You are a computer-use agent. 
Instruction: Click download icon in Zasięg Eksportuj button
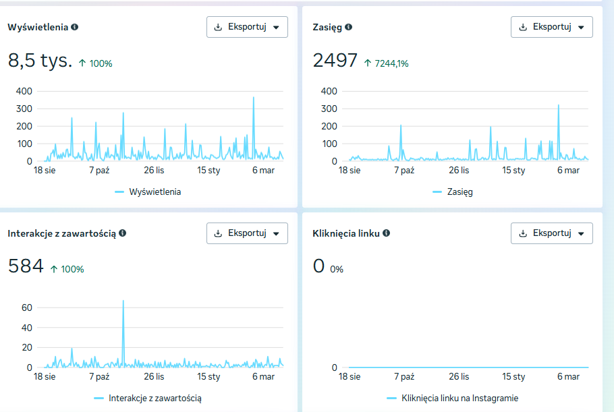(523, 27)
